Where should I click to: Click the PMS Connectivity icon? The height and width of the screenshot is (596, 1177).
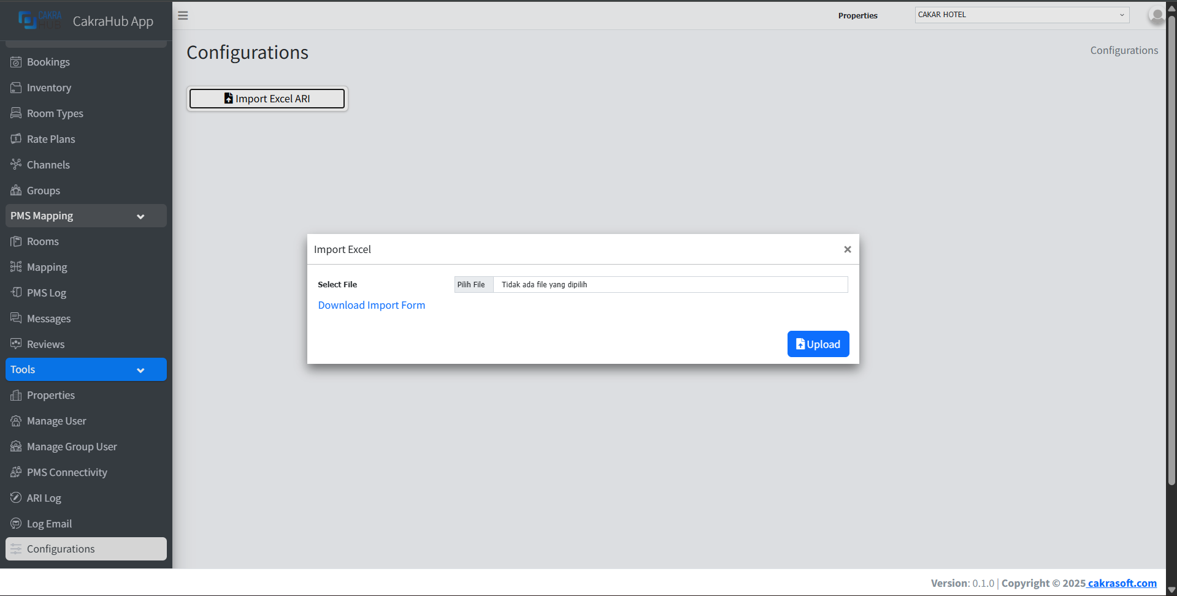16,472
